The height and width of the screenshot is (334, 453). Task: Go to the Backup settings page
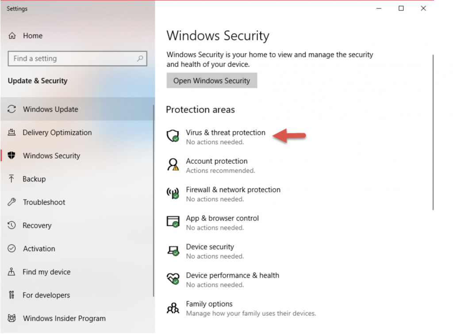point(34,179)
